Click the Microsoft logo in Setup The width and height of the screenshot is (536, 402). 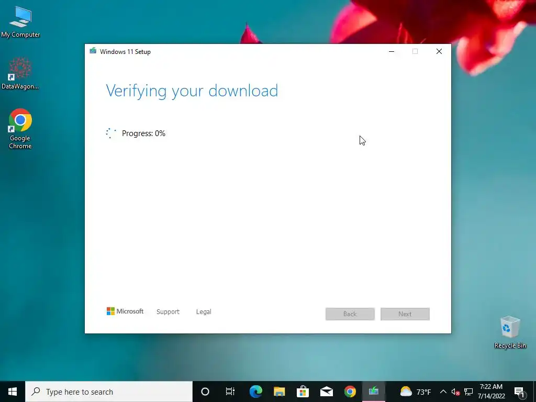point(125,311)
